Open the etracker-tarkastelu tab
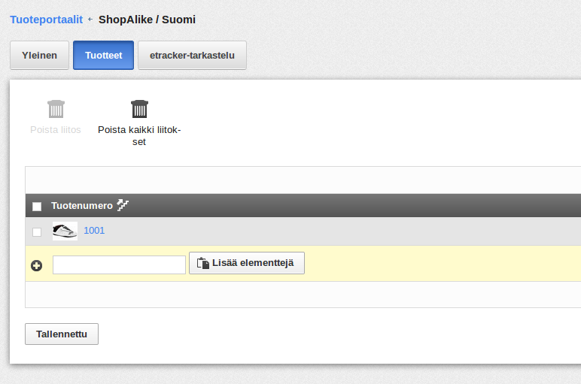This screenshot has height=384, width=581. click(x=192, y=55)
